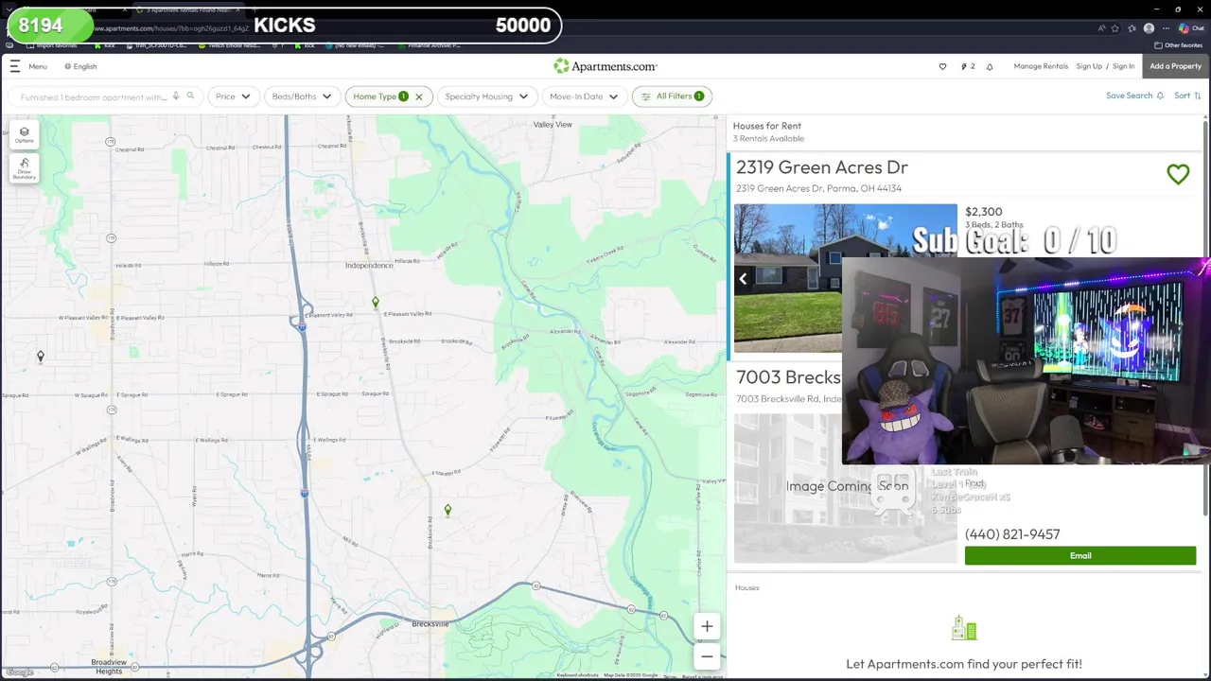This screenshot has height=681, width=1211.
Task: Click the Add a Property button
Action: coord(1175,66)
